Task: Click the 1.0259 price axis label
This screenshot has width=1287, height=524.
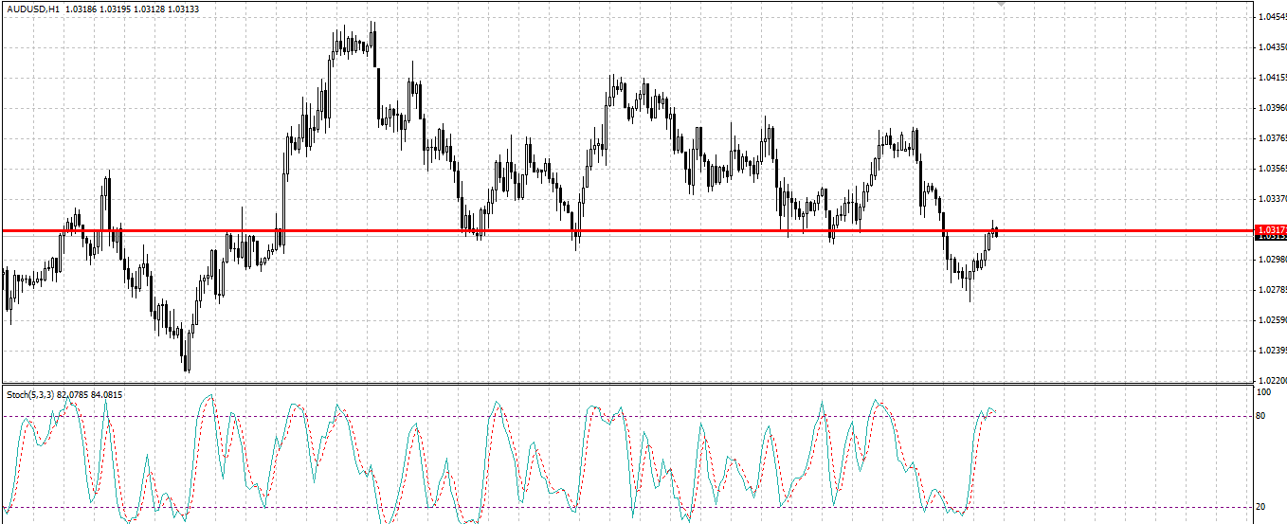Action: pyautogui.click(x=1272, y=319)
